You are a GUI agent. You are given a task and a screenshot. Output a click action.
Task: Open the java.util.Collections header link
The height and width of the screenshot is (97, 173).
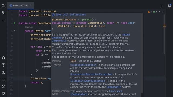point(71,15)
